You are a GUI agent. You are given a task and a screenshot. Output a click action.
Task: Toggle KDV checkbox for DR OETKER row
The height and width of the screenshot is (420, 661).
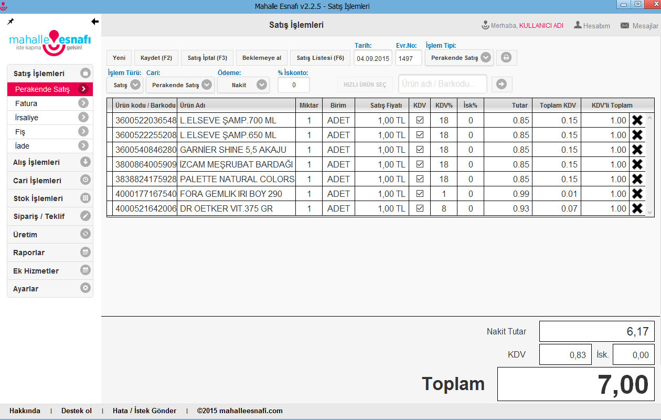(x=420, y=208)
